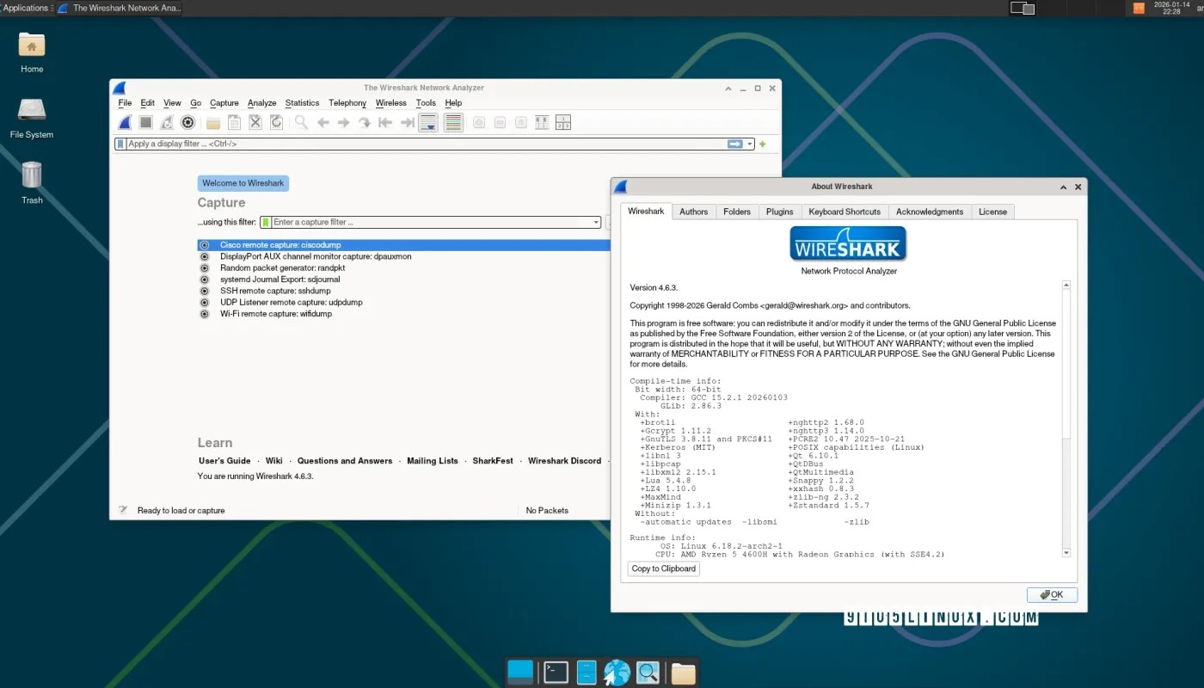Open the Wireshark Discord link

point(564,460)
